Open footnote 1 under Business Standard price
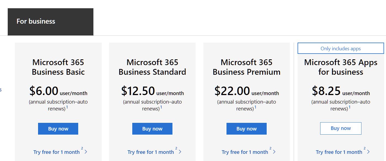 point(161,107)
